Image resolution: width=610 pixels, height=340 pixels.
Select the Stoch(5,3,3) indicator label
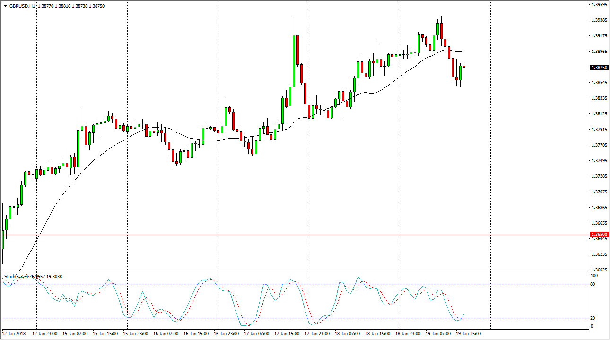(16, 276)
